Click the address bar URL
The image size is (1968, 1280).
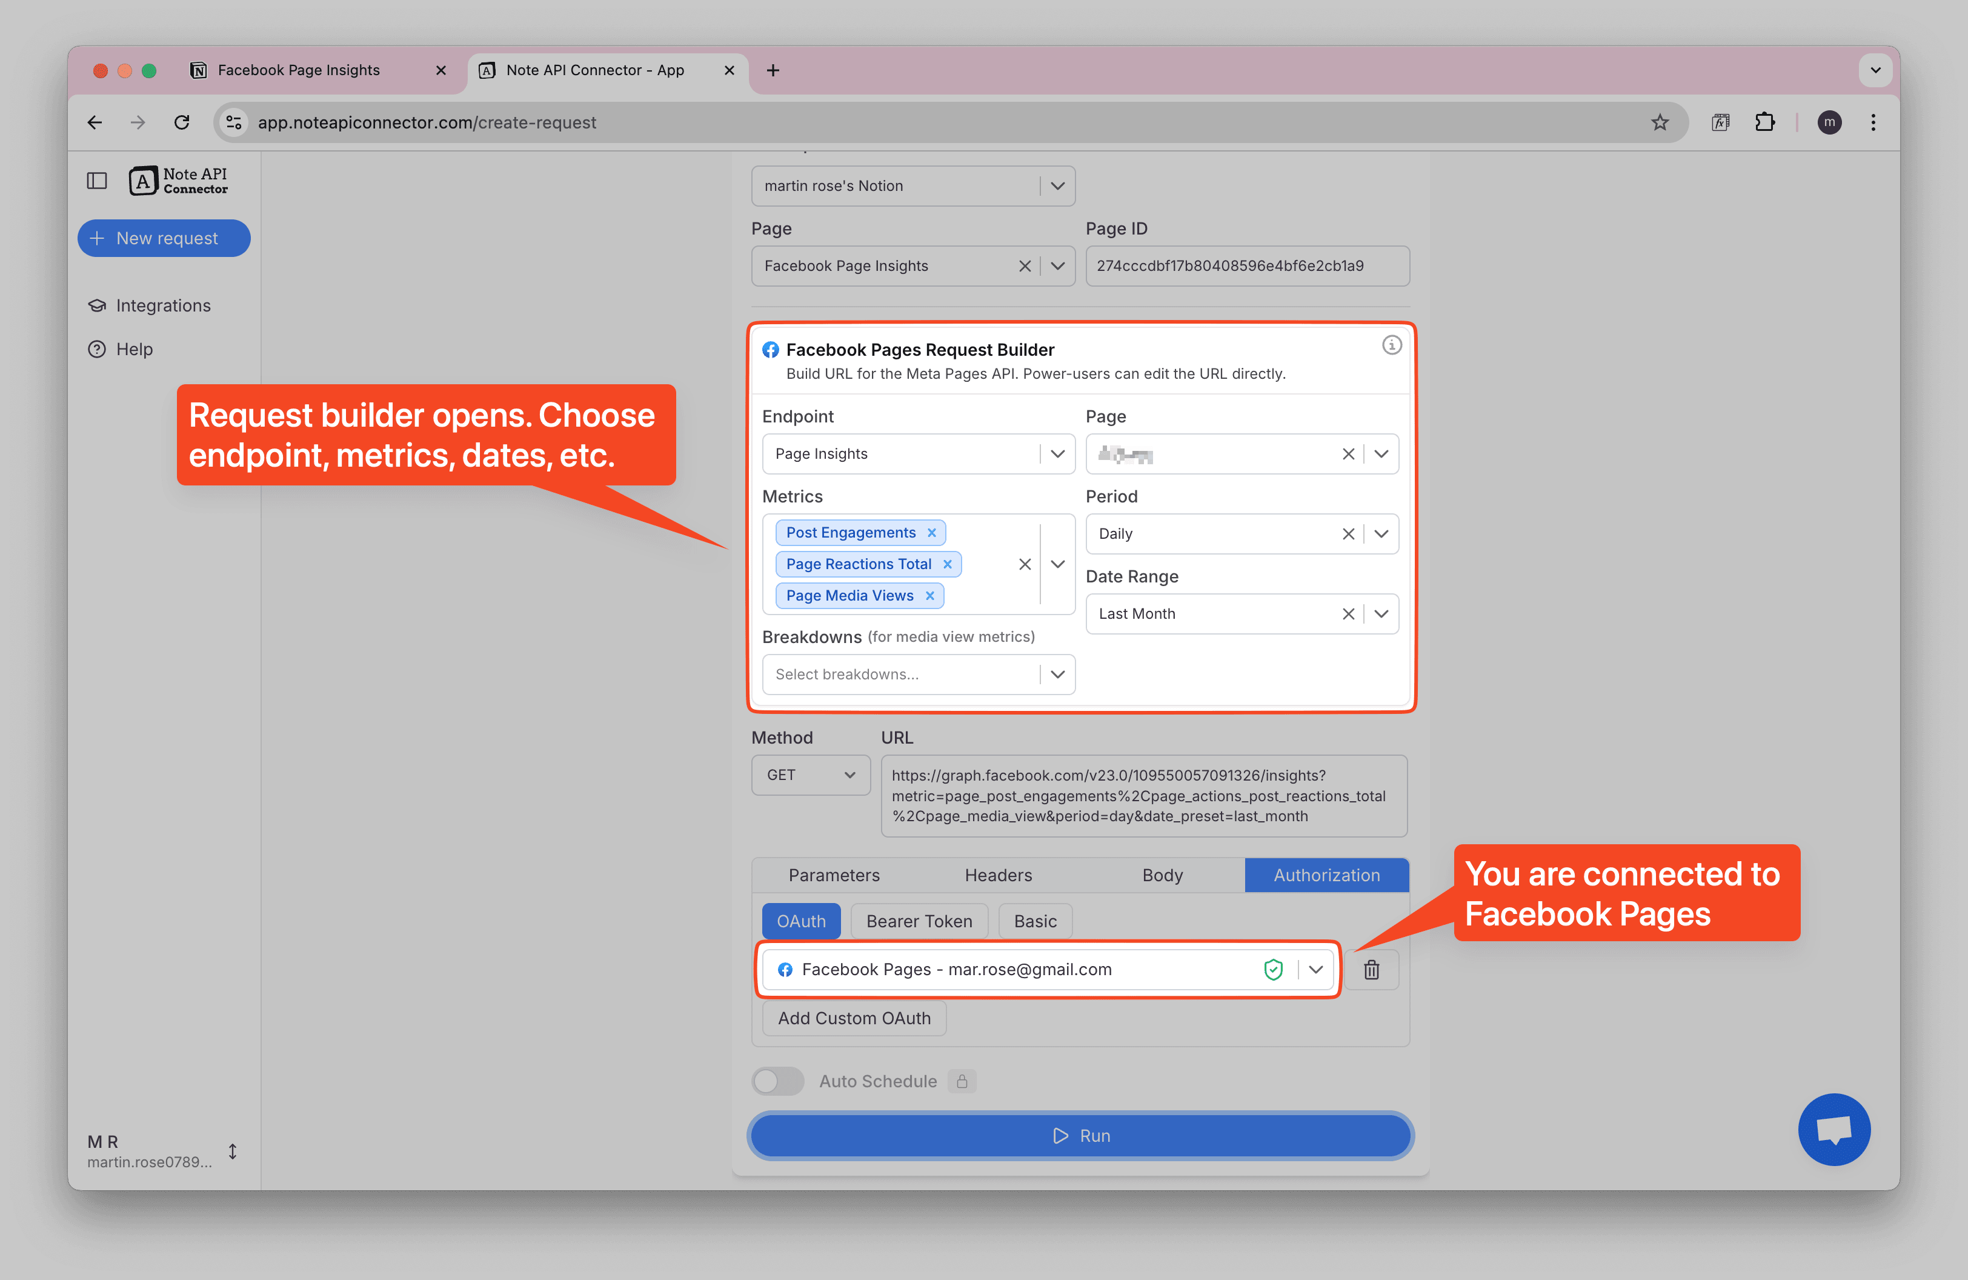[x=427, y=122]
